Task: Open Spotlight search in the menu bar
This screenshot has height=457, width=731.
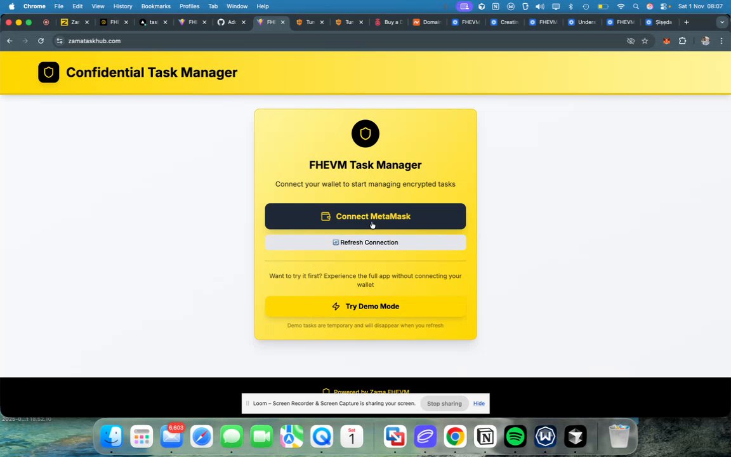Action: (x=636, y=6)
